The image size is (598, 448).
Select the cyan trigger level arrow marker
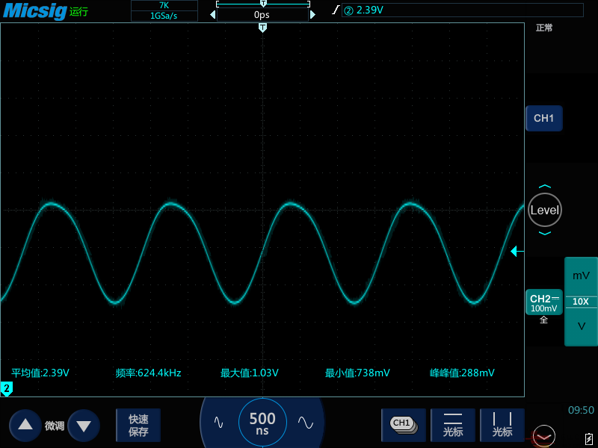pyautogui.click(x=517, y=252)
